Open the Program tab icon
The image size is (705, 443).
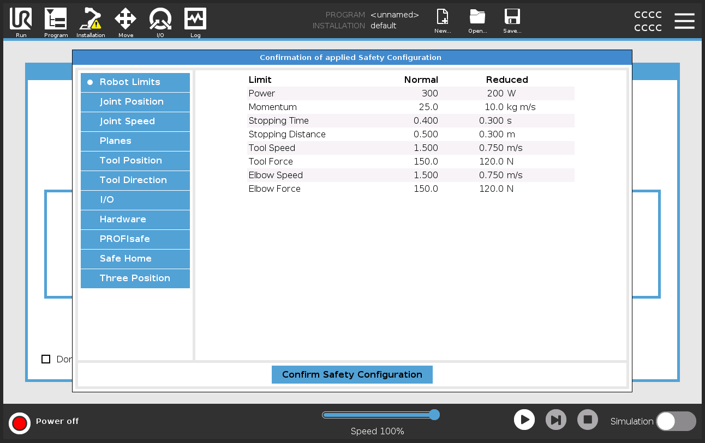point(56,20)
